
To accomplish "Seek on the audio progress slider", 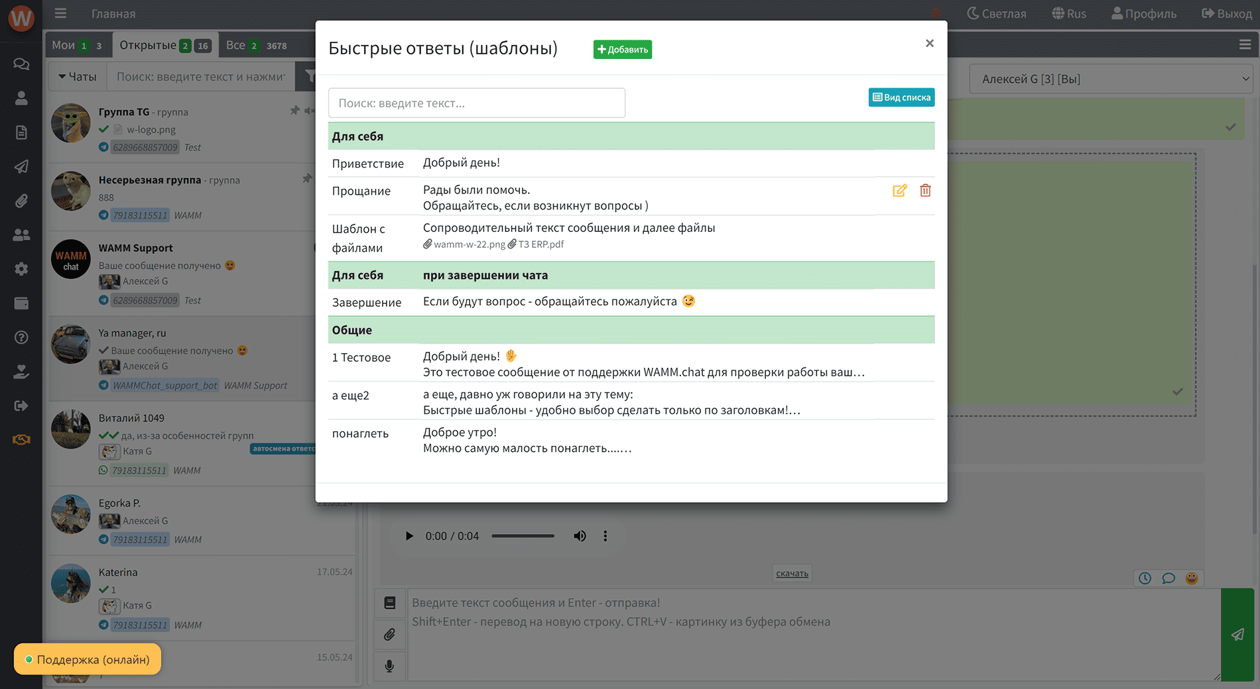I will 523,536.
